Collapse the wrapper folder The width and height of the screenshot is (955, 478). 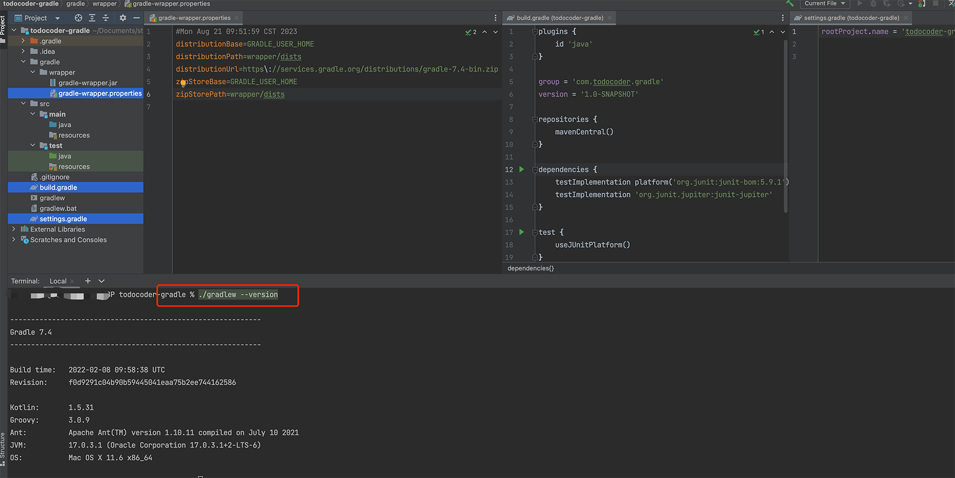pos(33,72)
